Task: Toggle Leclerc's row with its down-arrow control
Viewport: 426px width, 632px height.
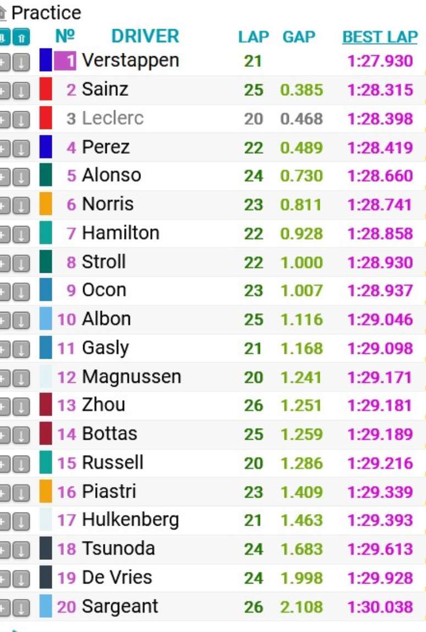Action: coord(21,118)
